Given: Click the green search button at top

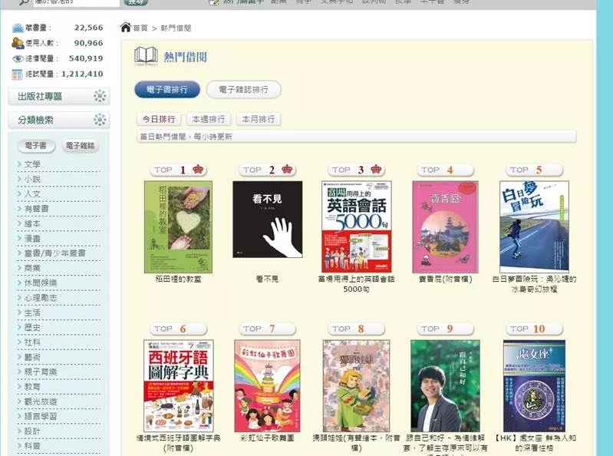Looking at the screenshot, I should coord(136,2).
